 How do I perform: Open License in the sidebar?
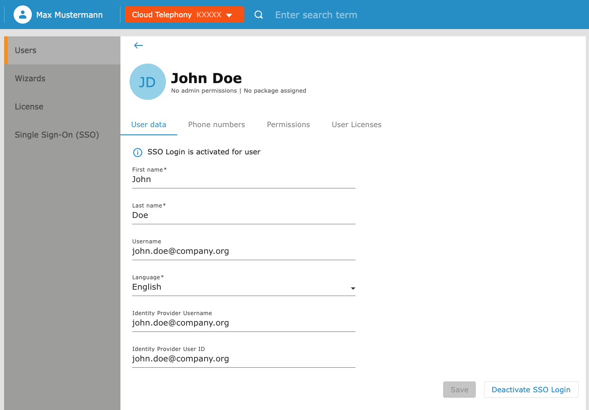[x=62, y=107]
